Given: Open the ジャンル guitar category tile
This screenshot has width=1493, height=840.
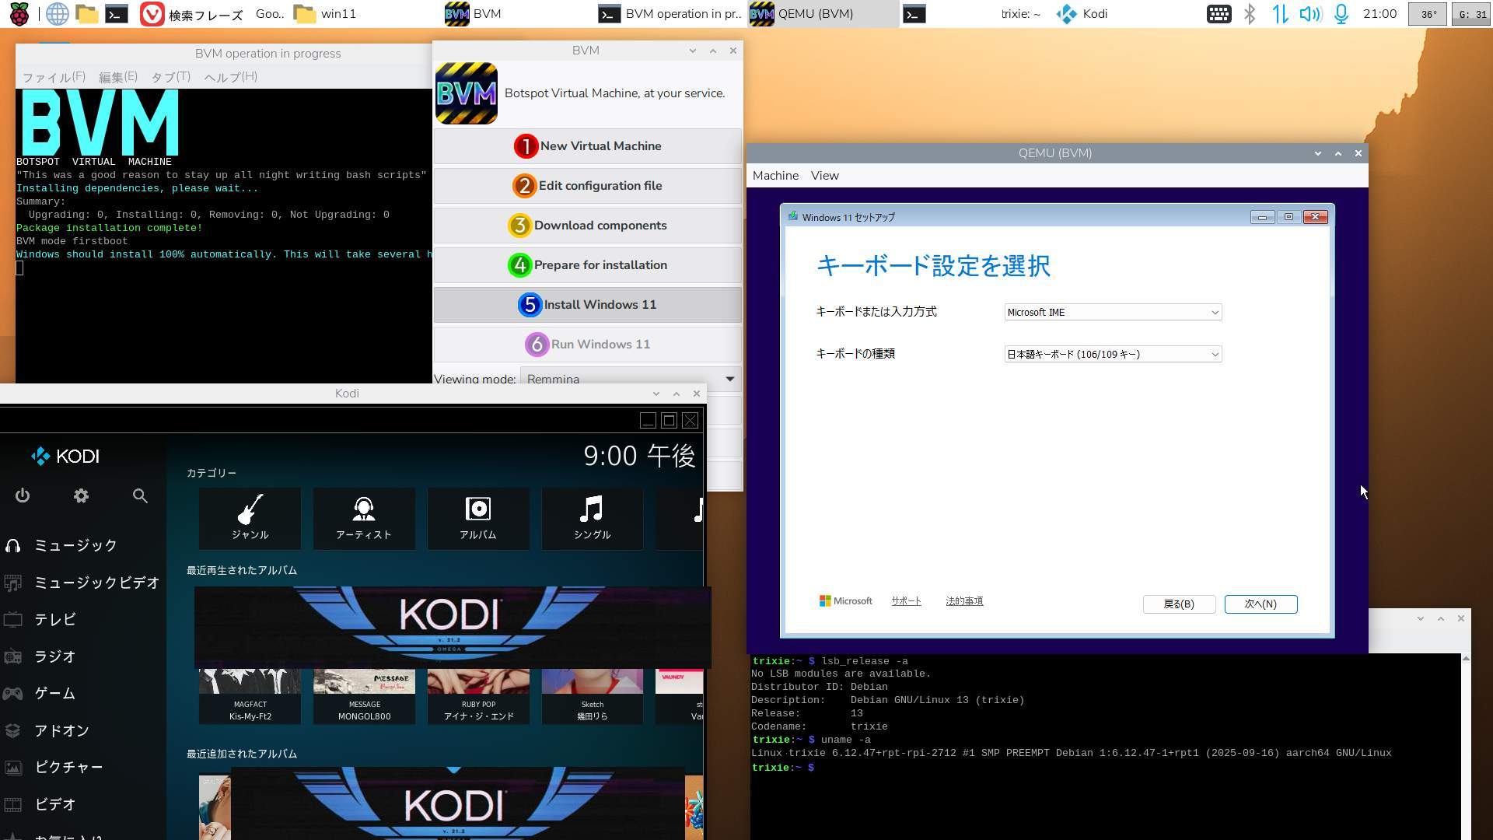Looking at the screenshot, I should point(250,518).
